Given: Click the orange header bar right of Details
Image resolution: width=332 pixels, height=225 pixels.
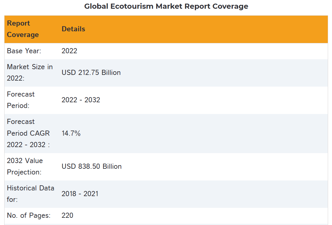Looking at the screenshot, I should (211, 29).
